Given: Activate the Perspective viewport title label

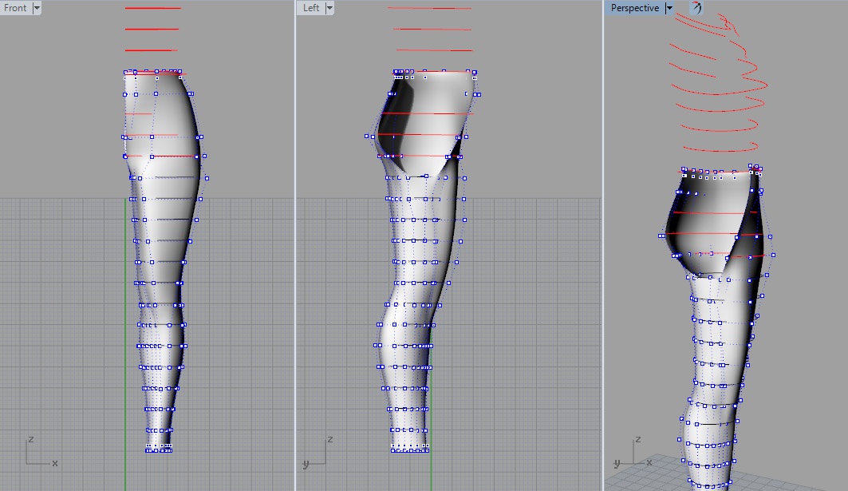Looking at the screenshot, I should (635, 7).
